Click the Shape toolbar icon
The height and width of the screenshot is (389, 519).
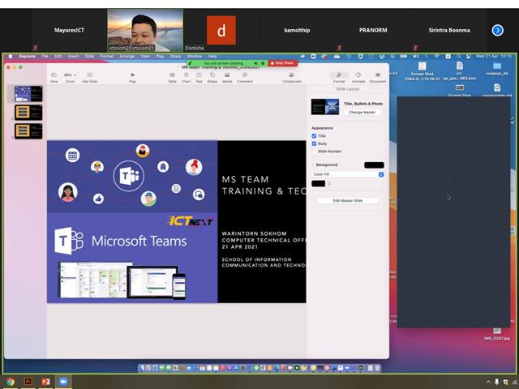[212, 75]
